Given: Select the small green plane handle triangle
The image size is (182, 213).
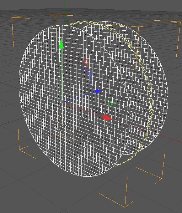Looking at the screenshot, I should (111, 103).
